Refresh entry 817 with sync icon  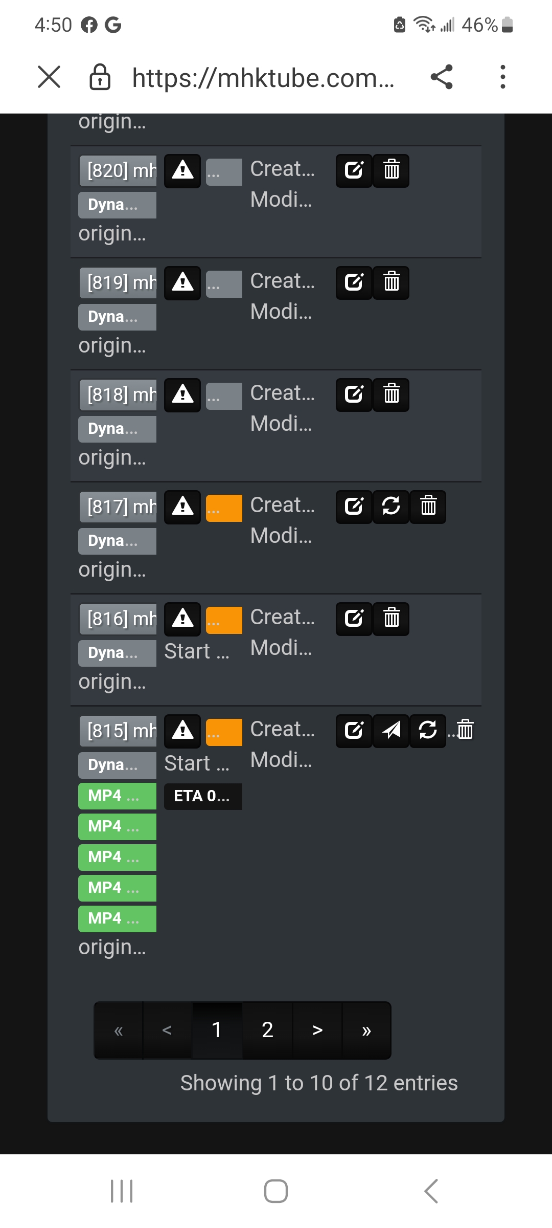click(391, 507)
